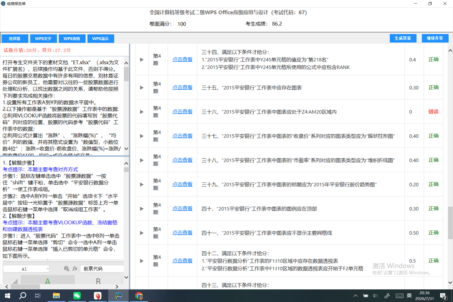Image resolution: width=453 pixels, height=302 pixels.
Task: Expand the 四十 legend row triangle
Action: pyautogui.click(x=142, y=209)
